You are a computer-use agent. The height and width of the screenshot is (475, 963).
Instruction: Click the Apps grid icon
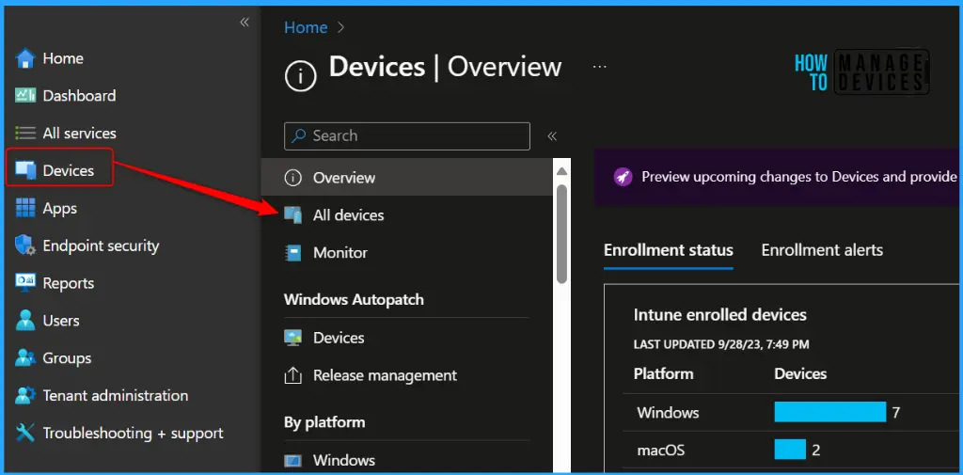click(25, 208)
